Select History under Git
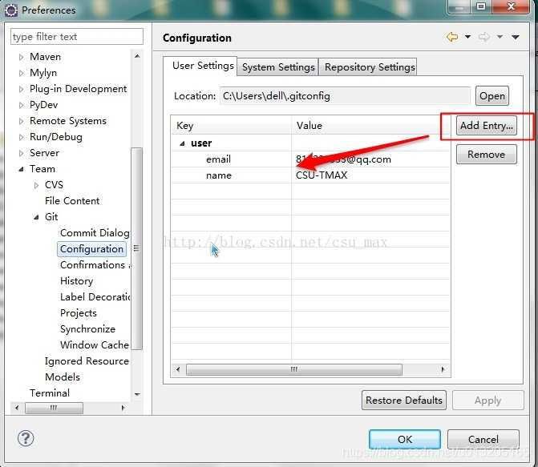This screenshot has height=467, width=538. point(76,281)
